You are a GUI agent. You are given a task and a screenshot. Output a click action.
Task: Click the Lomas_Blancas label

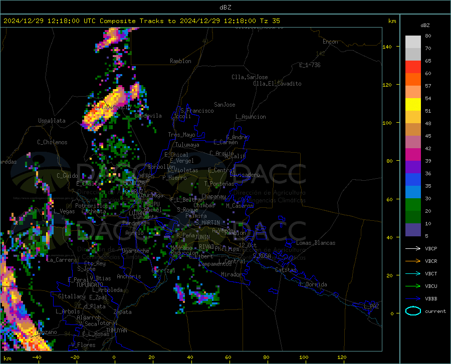point(316,243)
